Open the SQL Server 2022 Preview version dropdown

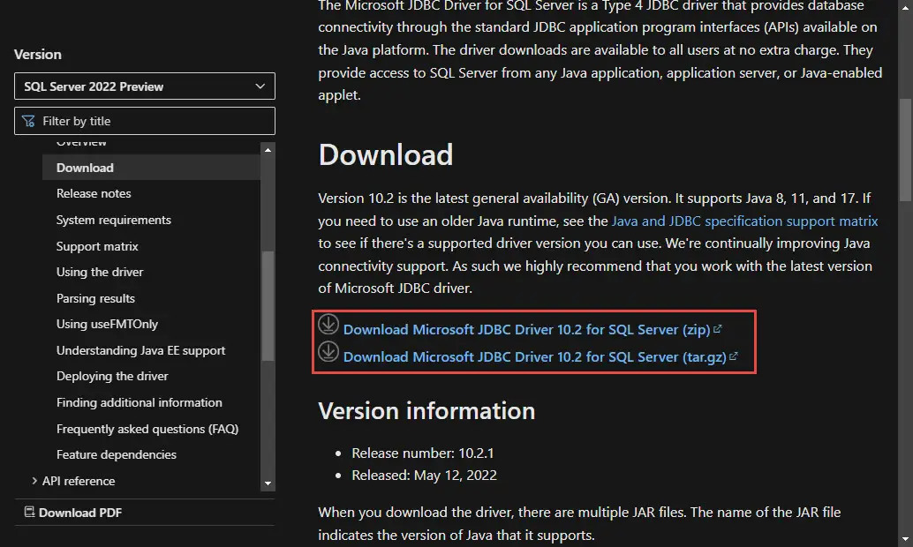coord(145,86)
